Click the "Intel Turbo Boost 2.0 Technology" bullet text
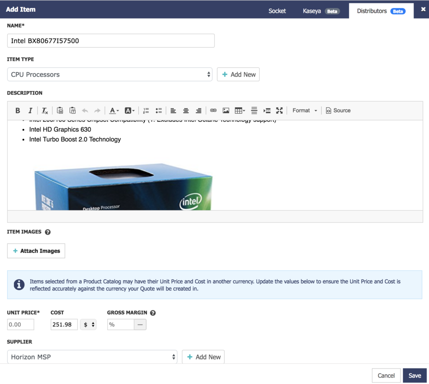 (75, 139)
